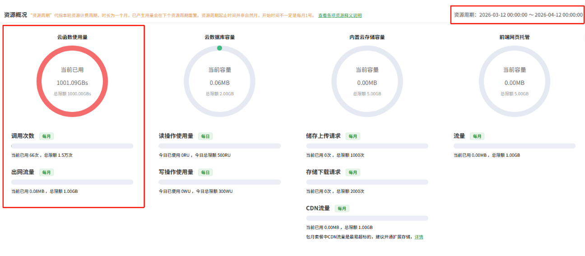
Task: Click the 存储下载请求 progress bar
Action: [367, 182]
